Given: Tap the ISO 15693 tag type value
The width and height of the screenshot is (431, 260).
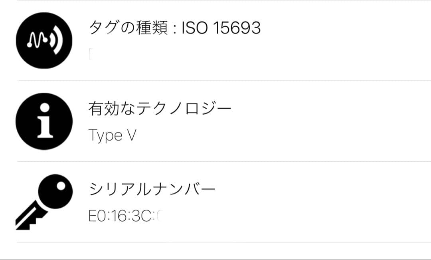Looking at the screenshot, I should [221, 28].
